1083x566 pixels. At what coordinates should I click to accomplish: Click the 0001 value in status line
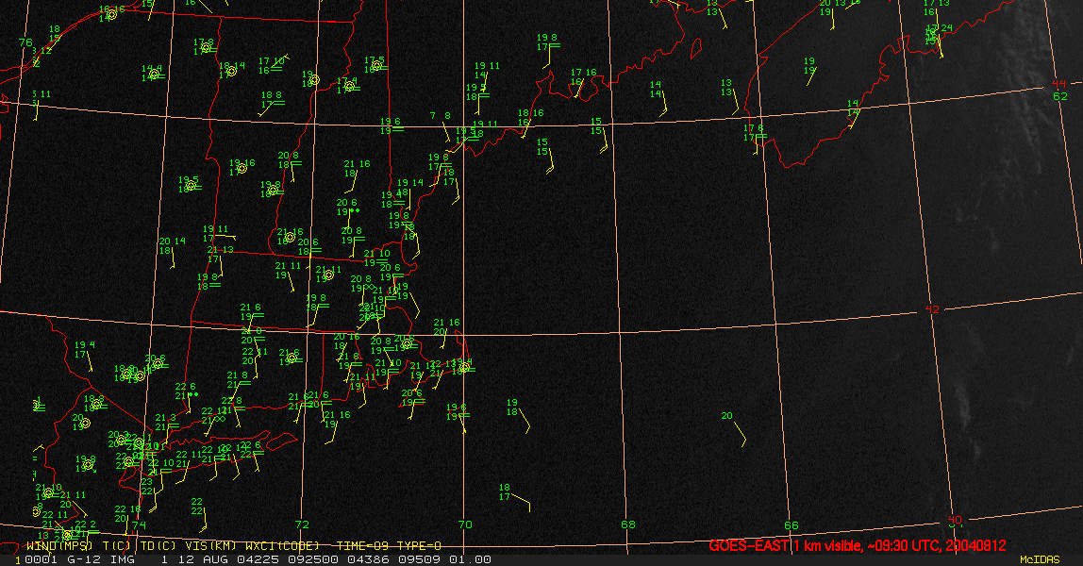[41, 559]
